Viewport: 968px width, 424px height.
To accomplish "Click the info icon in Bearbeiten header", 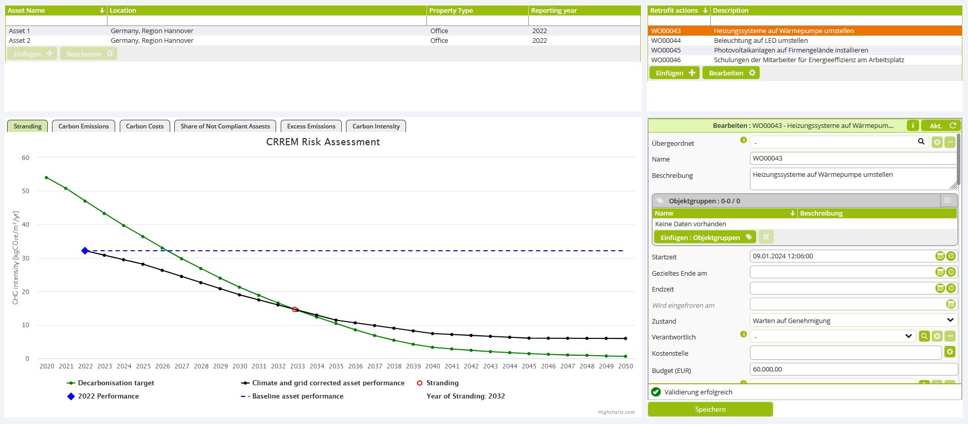I will coord(912,125).
